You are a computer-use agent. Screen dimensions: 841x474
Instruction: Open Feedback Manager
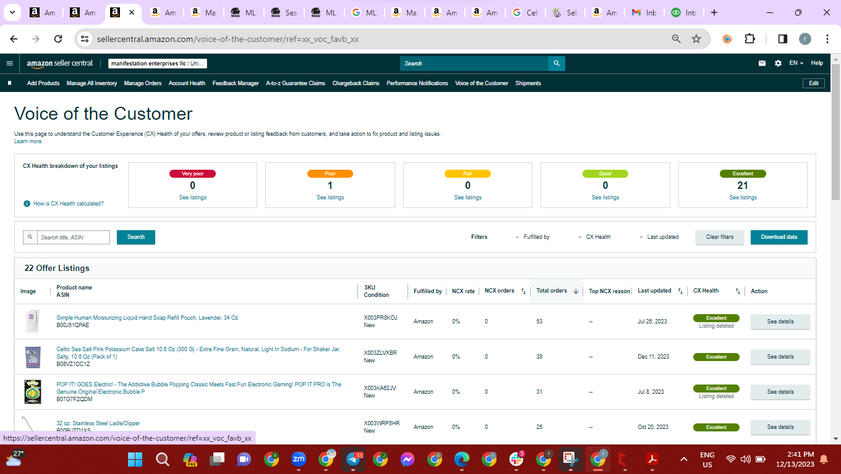[x=236, y=83]
